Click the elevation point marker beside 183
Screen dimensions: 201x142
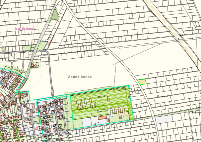179,39
